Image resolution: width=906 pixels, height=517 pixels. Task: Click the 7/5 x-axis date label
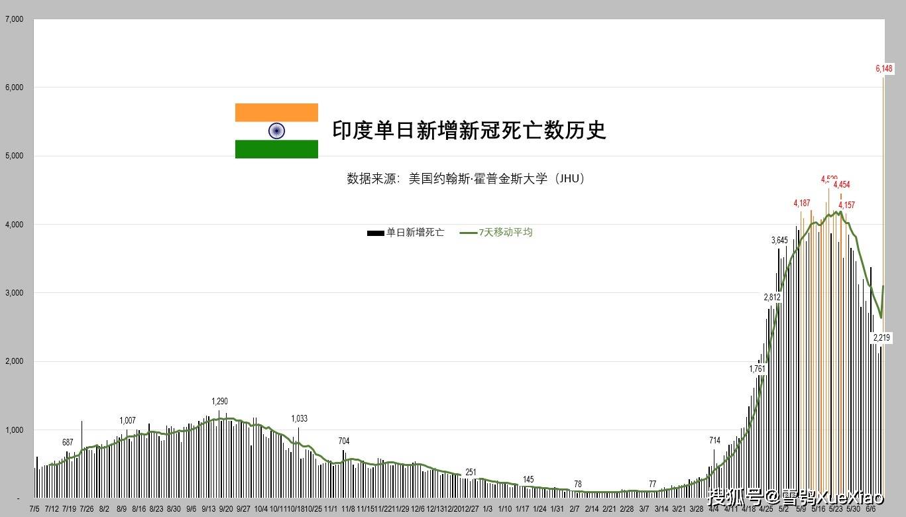point(34,509)
